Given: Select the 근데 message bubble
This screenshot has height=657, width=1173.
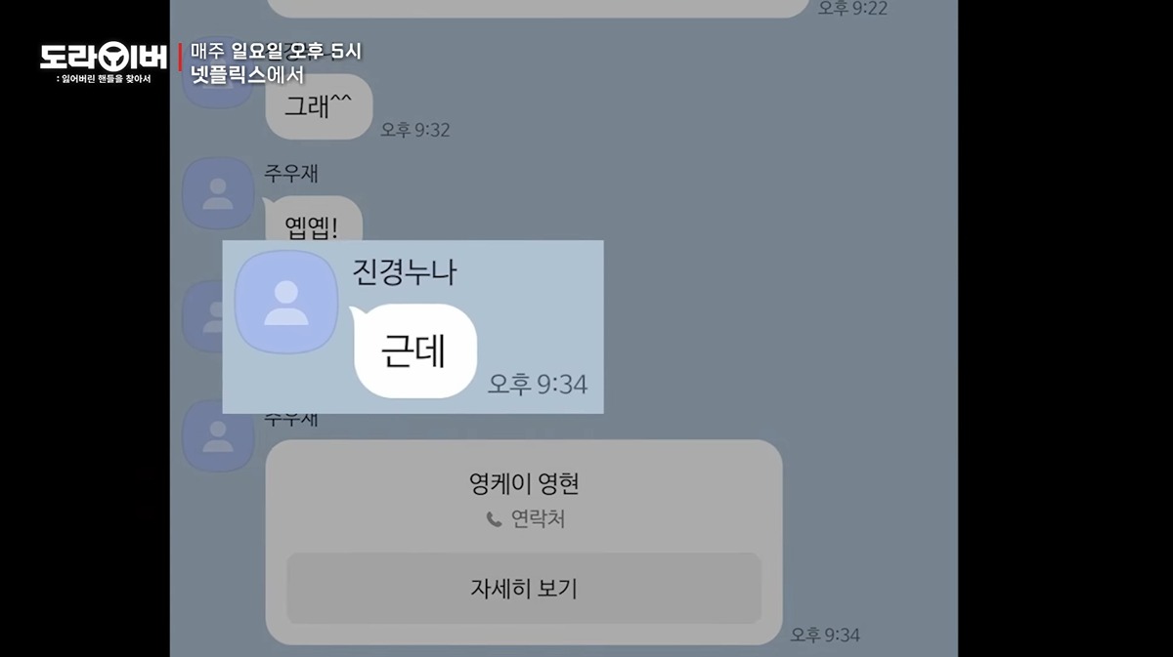Looking at the screenshot, I should 415,351.
